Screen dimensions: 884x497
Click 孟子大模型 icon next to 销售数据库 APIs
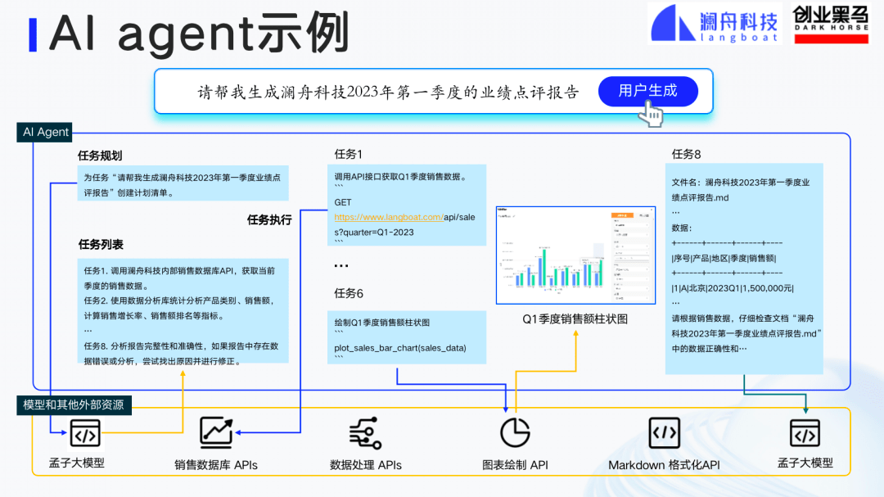(x=84, y=432)
